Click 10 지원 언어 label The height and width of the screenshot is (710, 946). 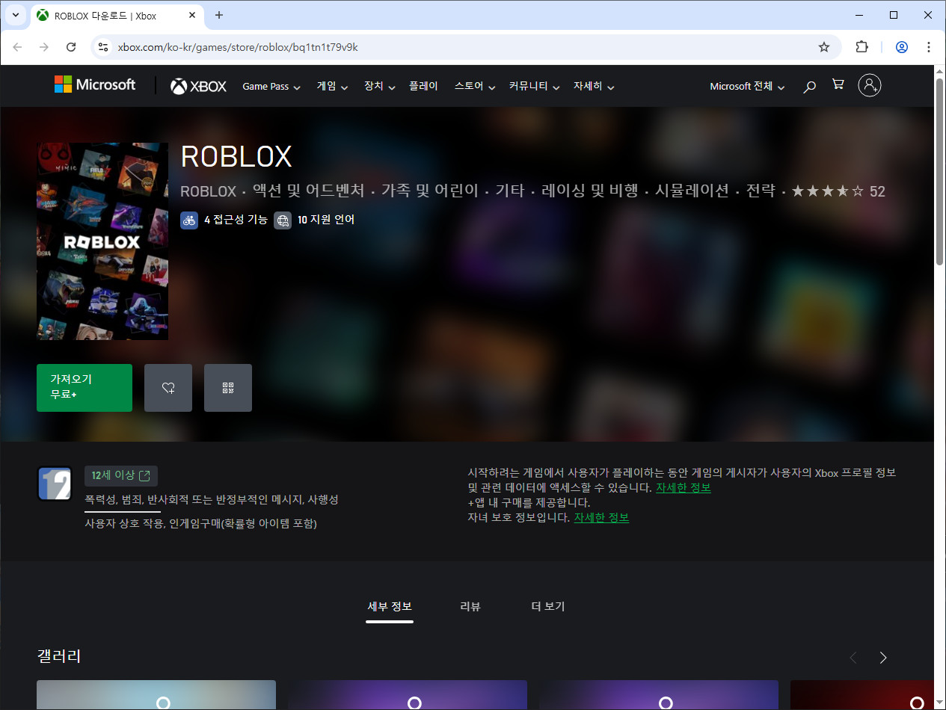326,220
